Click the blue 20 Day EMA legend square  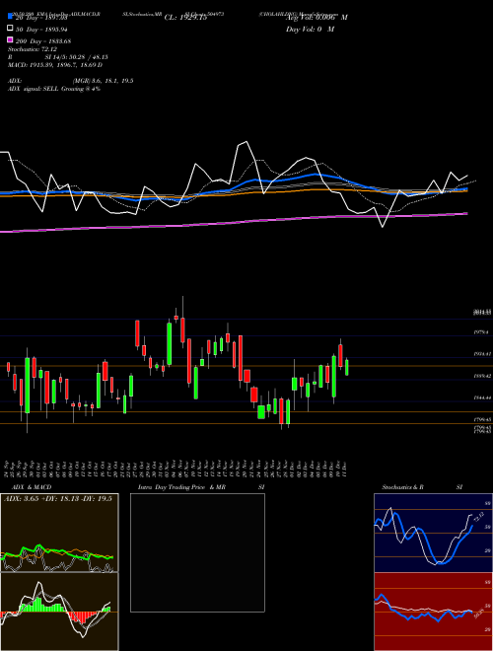pyautogui.click(x=11, y=17)
